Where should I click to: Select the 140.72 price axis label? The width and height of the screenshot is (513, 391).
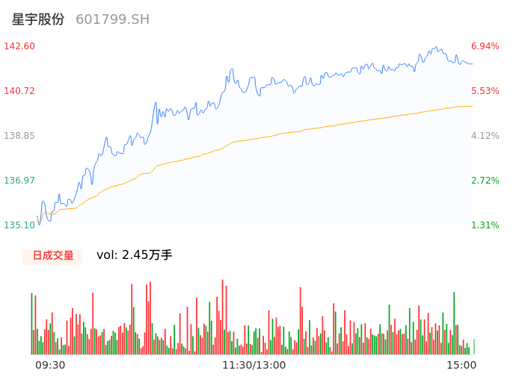[x=19, y=91]
